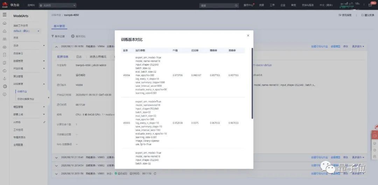Open 算法管理 in the sidebar
The image size is (378, 185).
click(x=18, y=76)
